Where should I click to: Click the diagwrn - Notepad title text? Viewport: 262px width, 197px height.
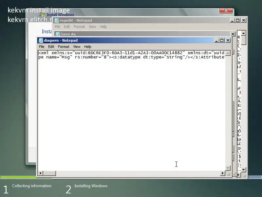61,40
